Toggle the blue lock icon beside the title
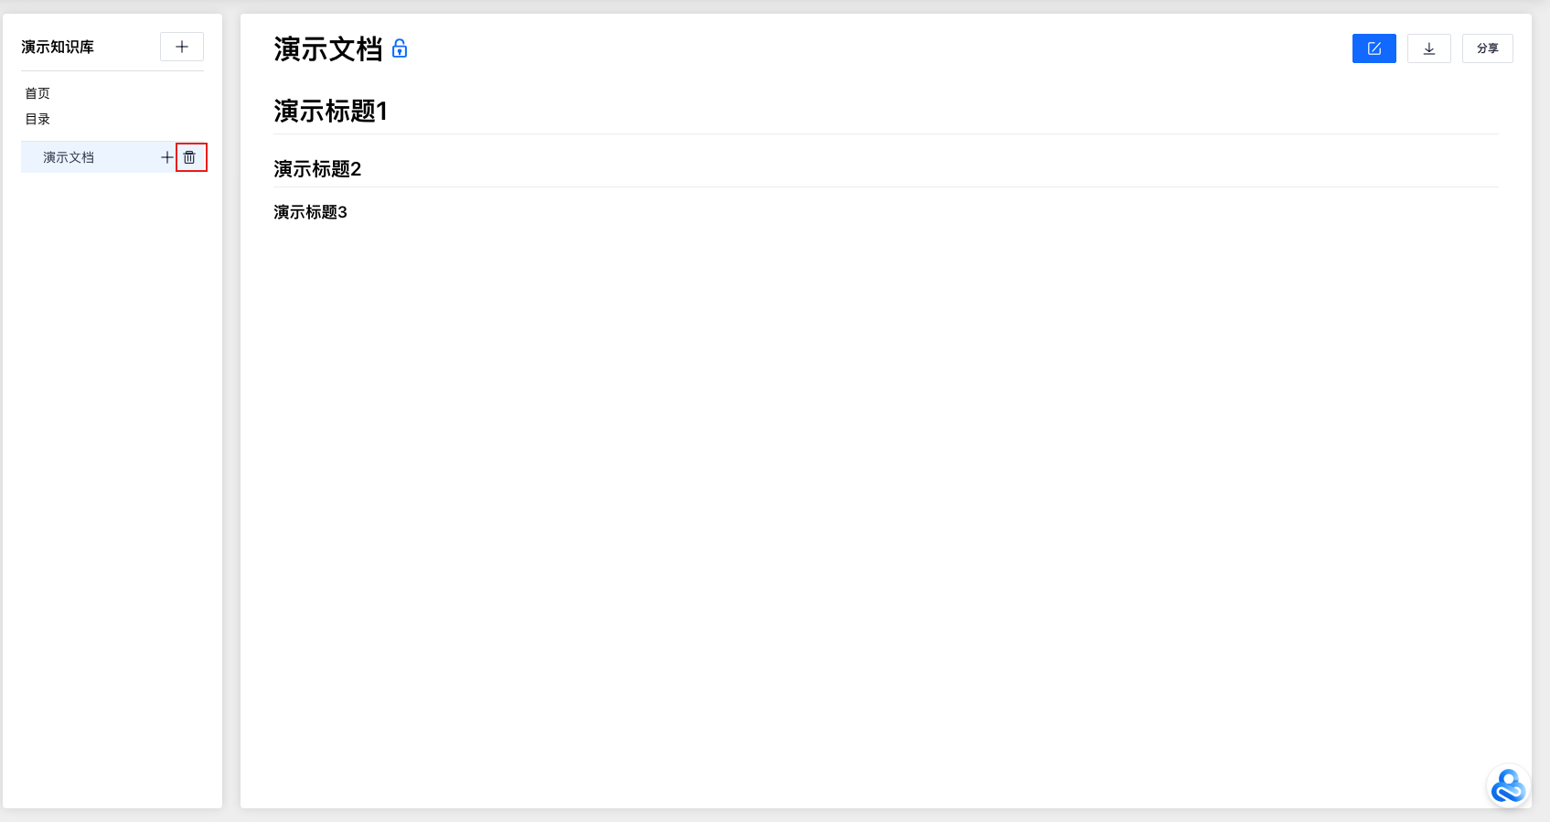1550x822 pixels. [x=400, y=48]
